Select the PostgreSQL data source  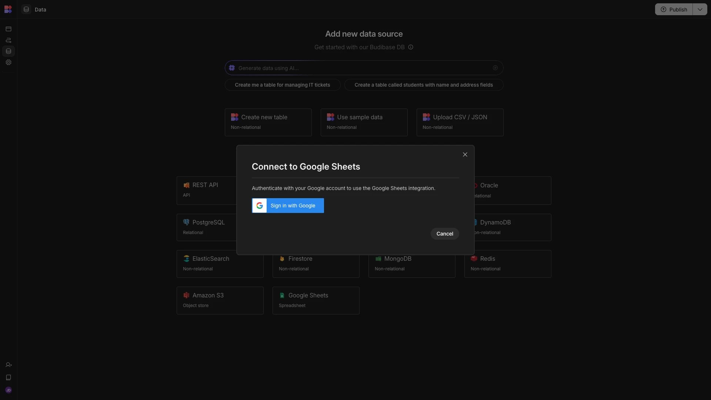[207, 227]
